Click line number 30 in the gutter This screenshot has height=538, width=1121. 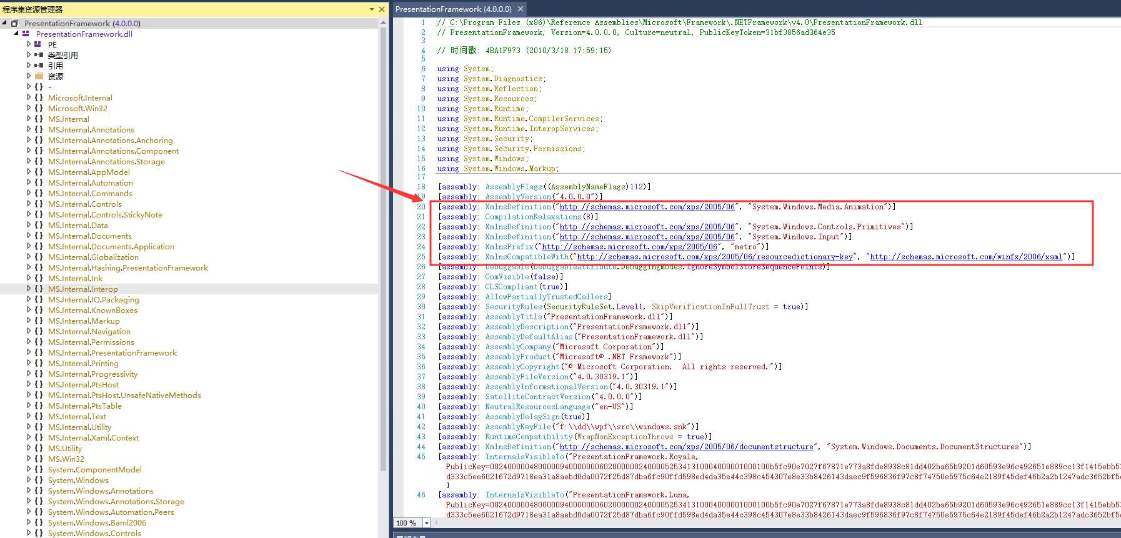[421, 307]
